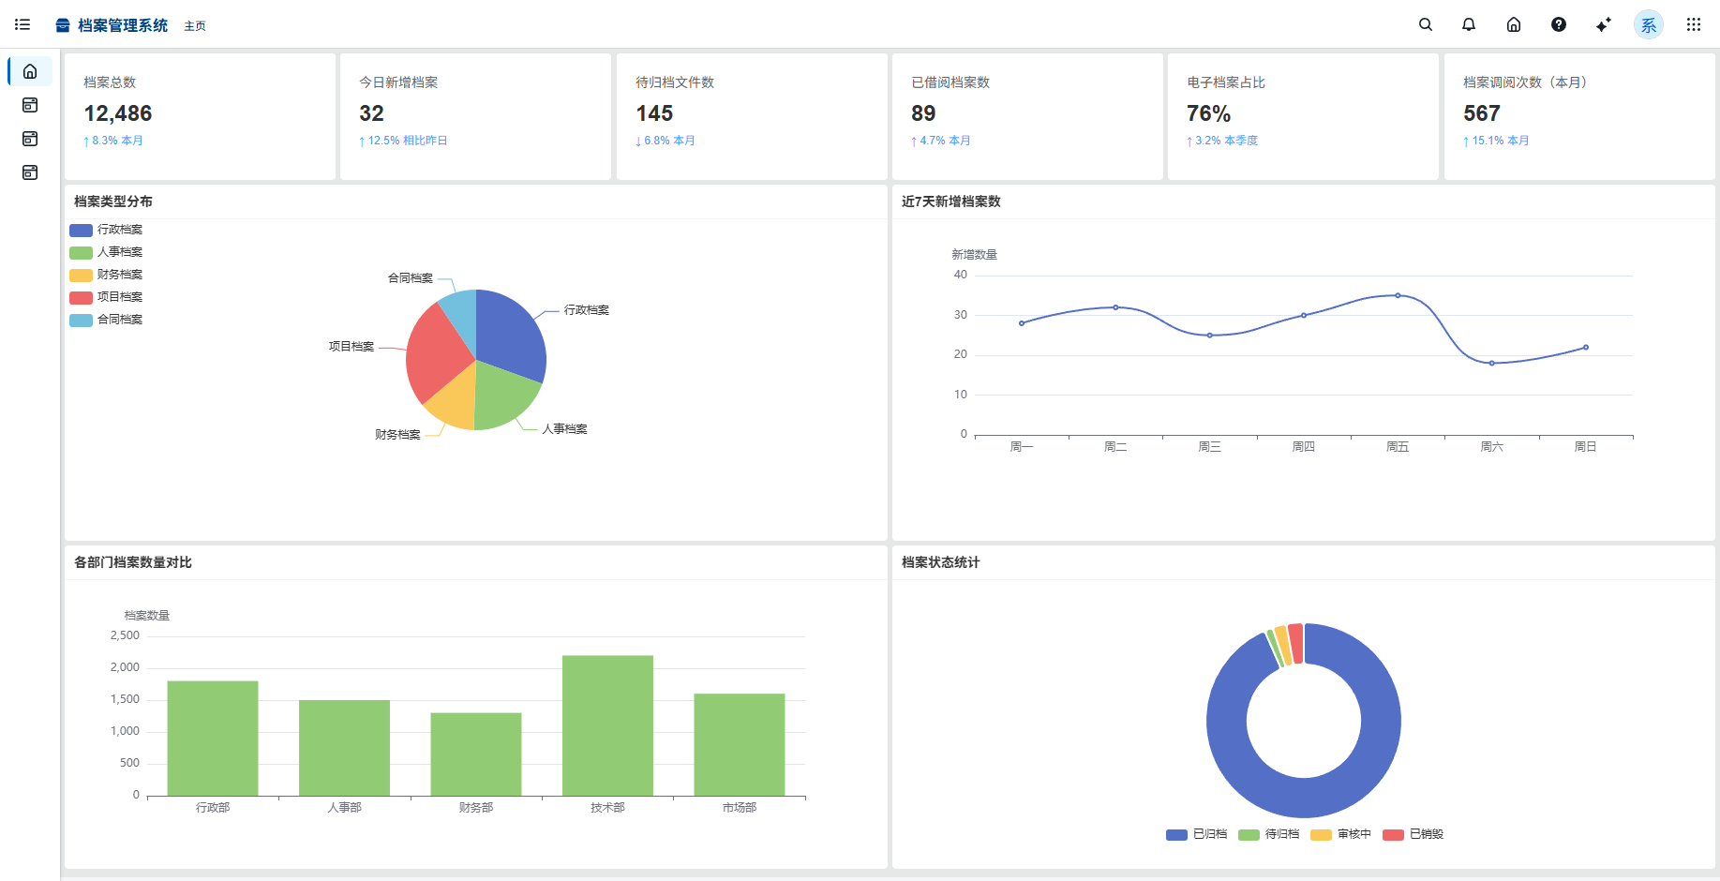Image resolution: width=1720 pixels, height=881 pixels.
Task: Select the highlighted home icon in sidebar
Action: [x=30, y=71]
